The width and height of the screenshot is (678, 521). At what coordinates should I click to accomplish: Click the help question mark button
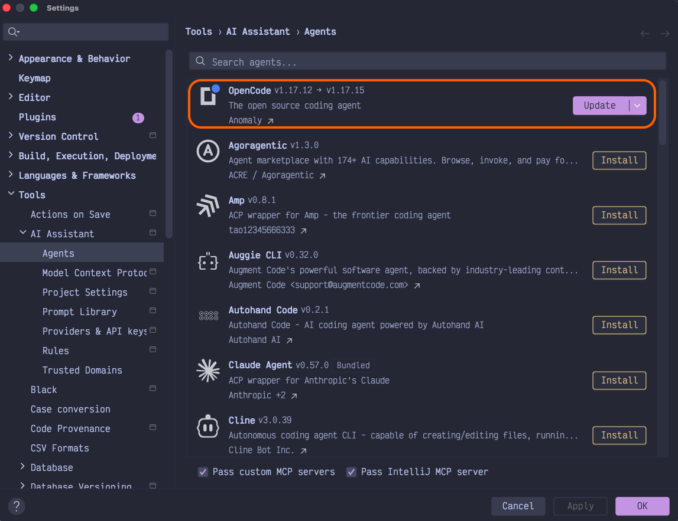(17, 506)
